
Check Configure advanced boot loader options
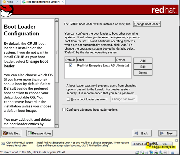(64, 110)
